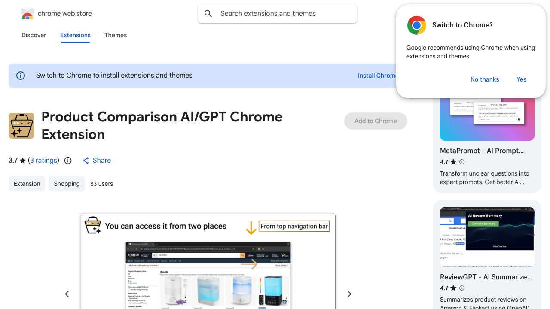The height and width of the screenshot is (309, 550).
Task: Click the extension screenshot preview image
Action: 208,261
